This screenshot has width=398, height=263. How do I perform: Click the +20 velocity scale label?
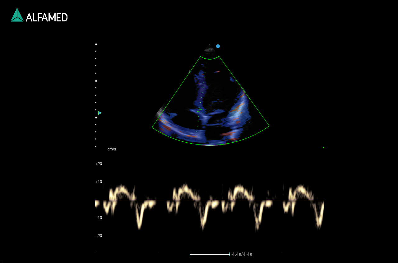point(99,164)
